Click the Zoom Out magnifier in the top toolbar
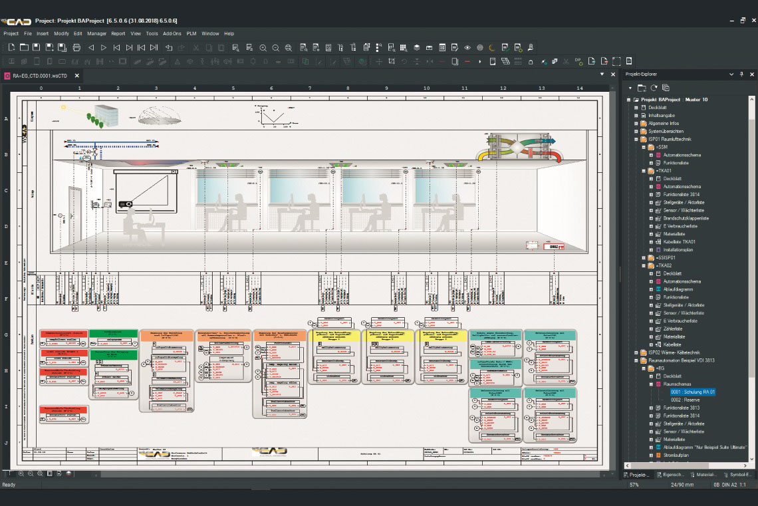 275,48
